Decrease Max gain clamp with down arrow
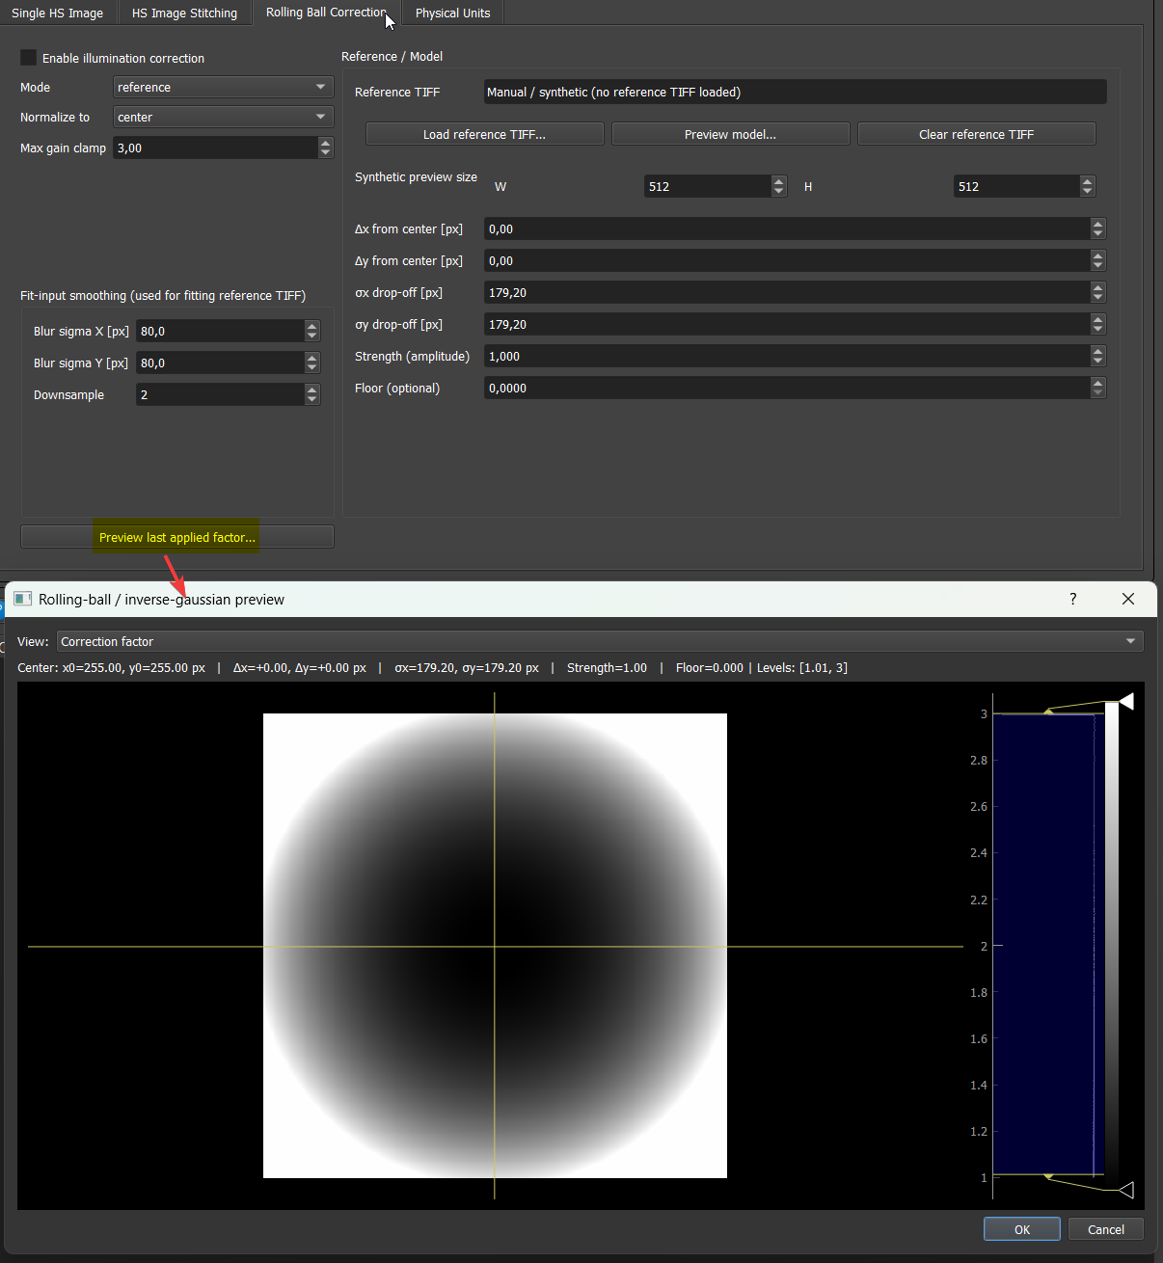The image size is (1163, 1263). (325, 153)
